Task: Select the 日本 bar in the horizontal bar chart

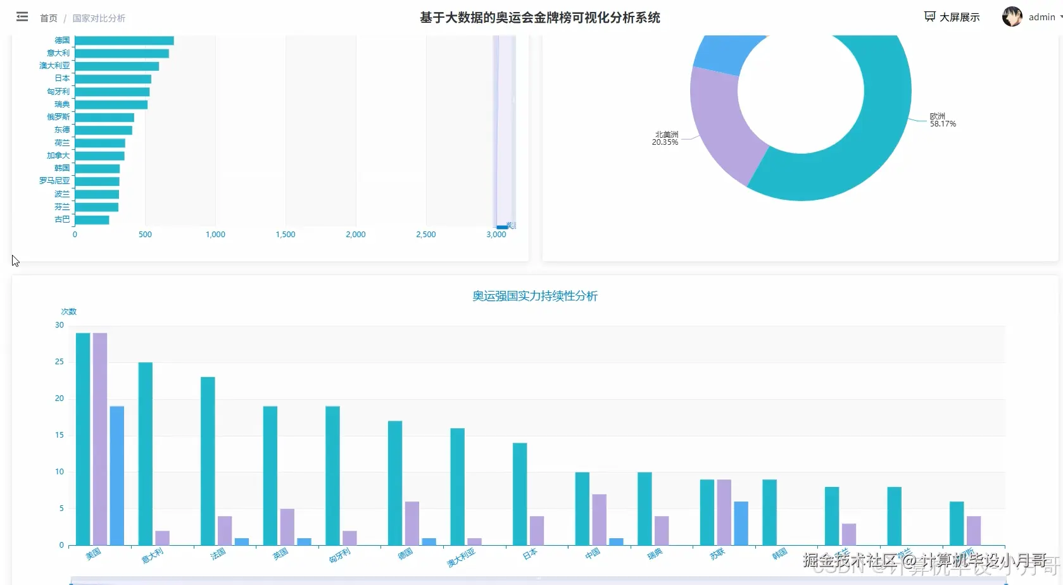Action: [x=113, y=79]
